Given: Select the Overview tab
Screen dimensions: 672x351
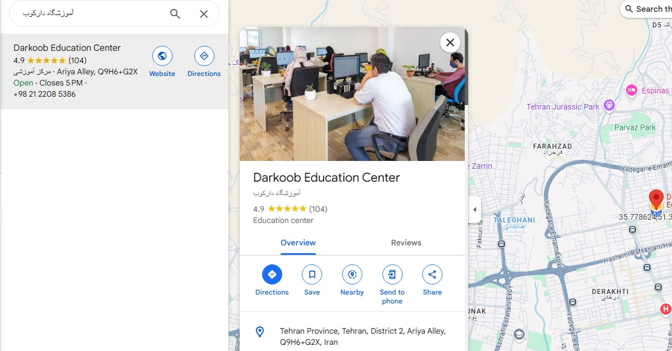Looking at the screenshot, I should pos(298,243).
